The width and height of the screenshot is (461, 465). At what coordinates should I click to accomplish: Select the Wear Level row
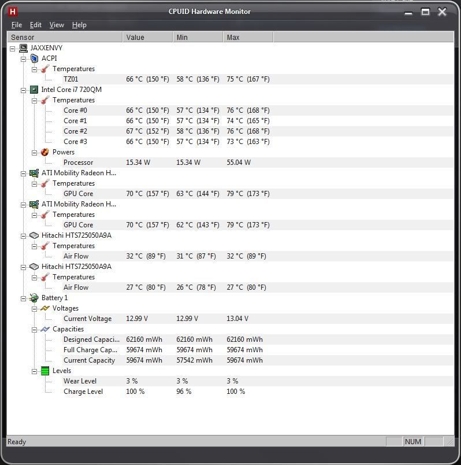pyautogui.click(x=258, y=381)
